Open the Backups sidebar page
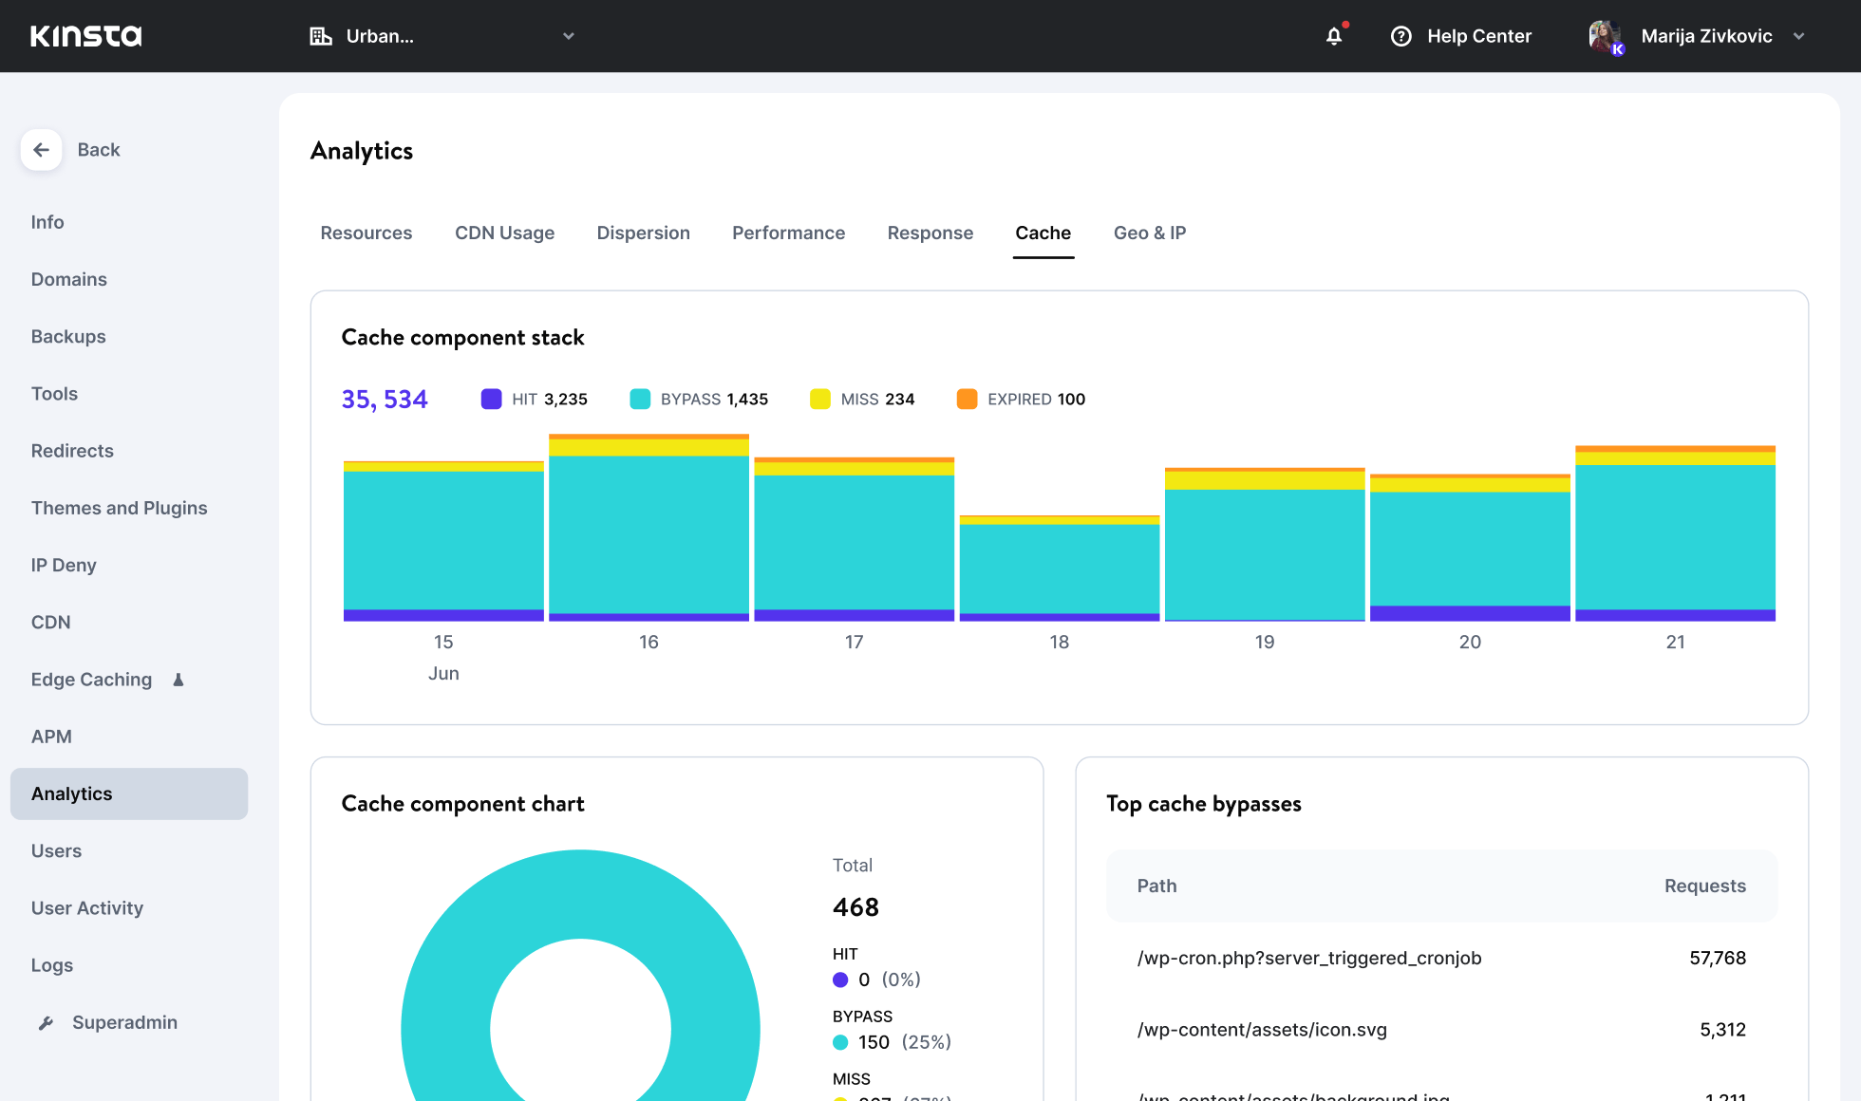Image resolution: width=1861 pixels, height=1101 pixels. tap(68, 337)
